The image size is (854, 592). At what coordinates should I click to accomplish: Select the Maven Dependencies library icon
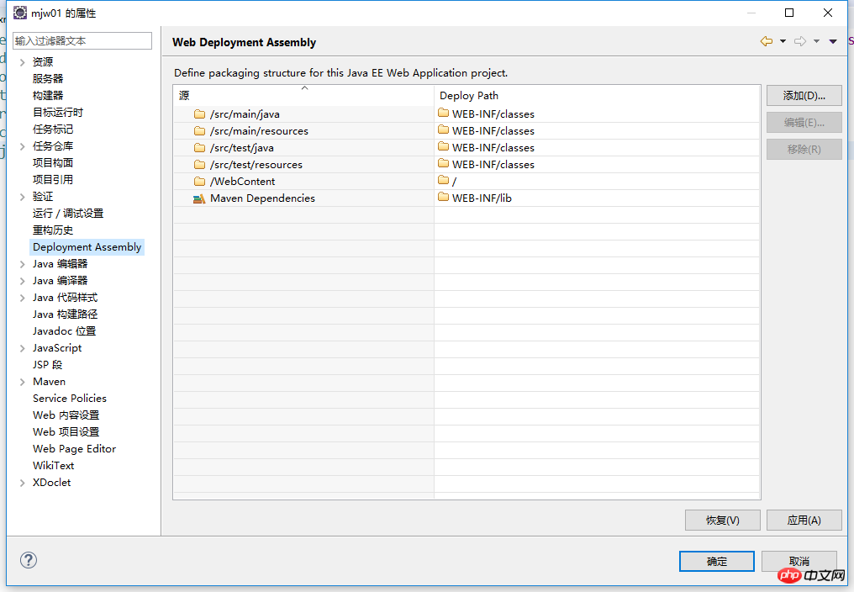(199, 198)
